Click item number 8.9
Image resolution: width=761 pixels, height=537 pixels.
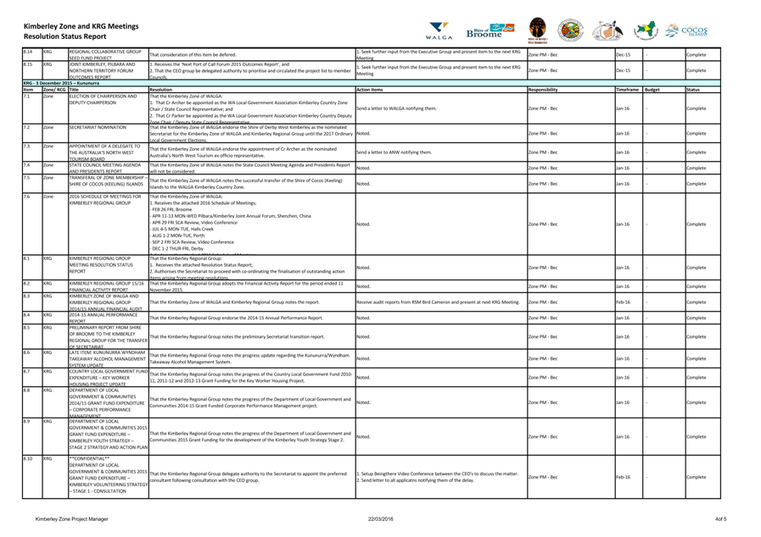click(26, 421)
